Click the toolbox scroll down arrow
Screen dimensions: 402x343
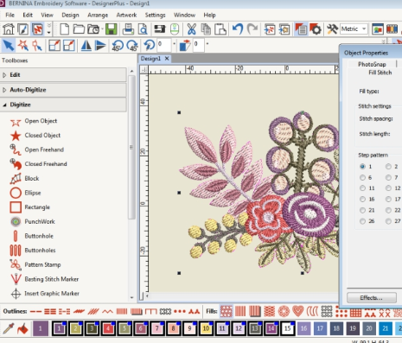(131, 298)
